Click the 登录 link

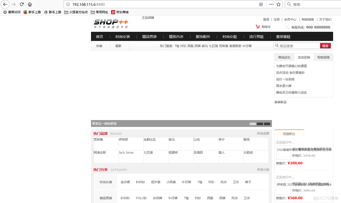tap(266, 19)
